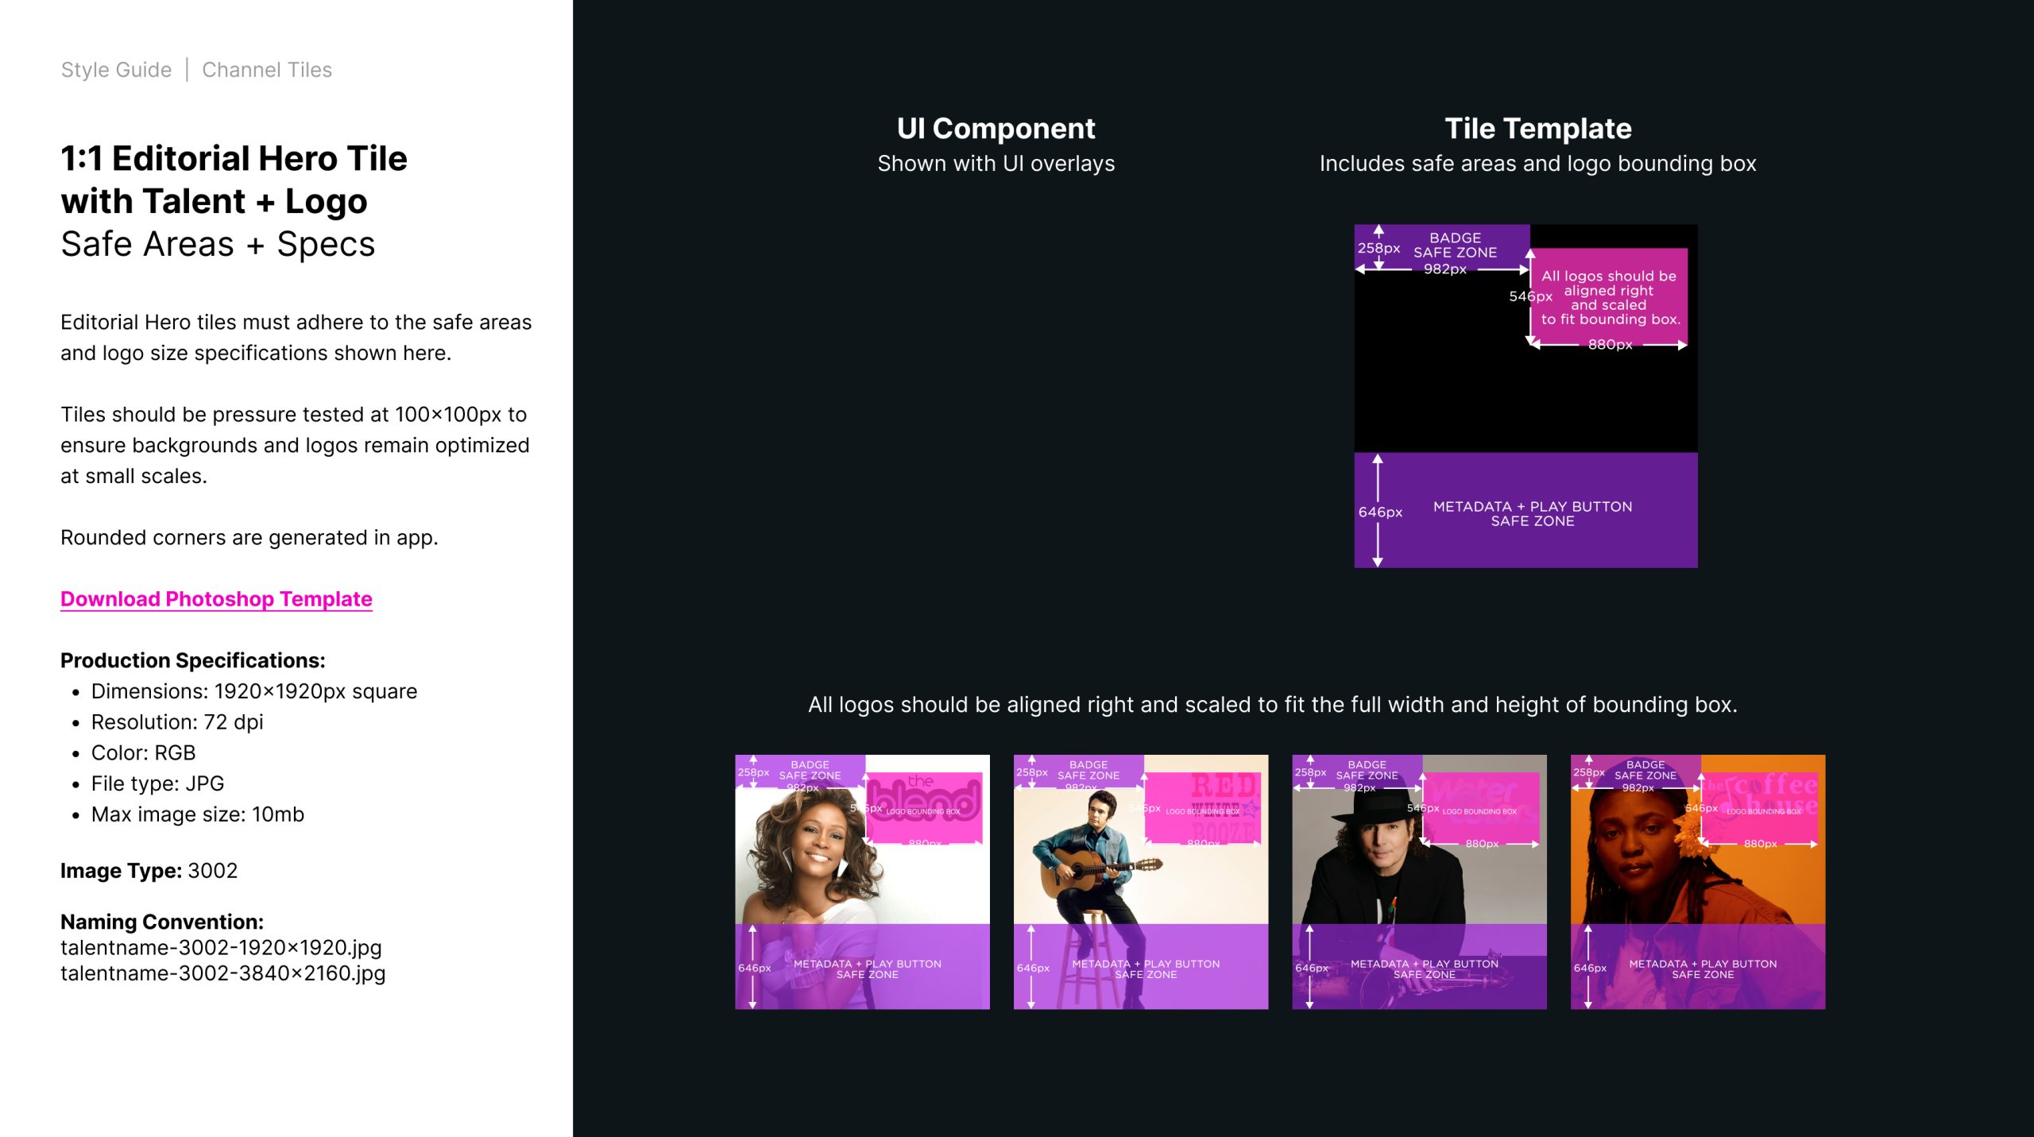Click the Style Guide breadcrumb
Viewport: 2034px width, 1137px height.
(116, 70)
